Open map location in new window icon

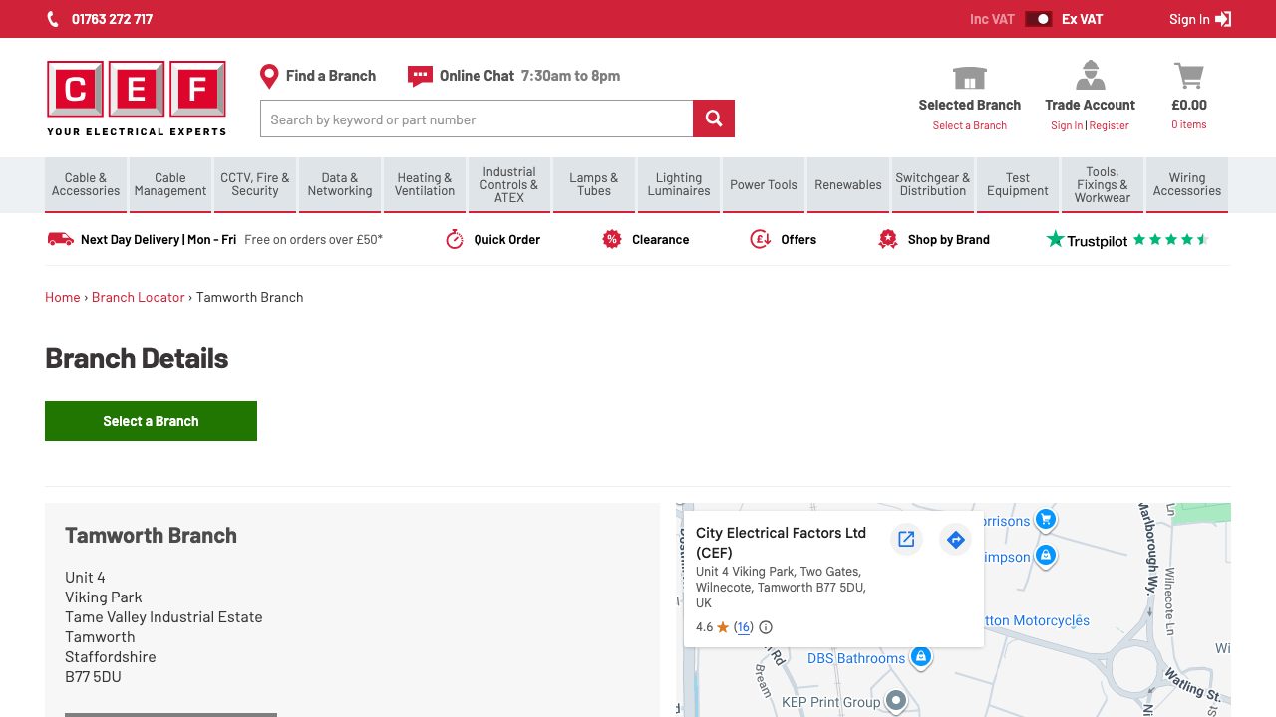click(x=906, y=539)
